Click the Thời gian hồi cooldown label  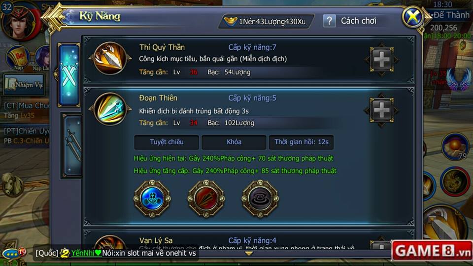click(302, 142)
